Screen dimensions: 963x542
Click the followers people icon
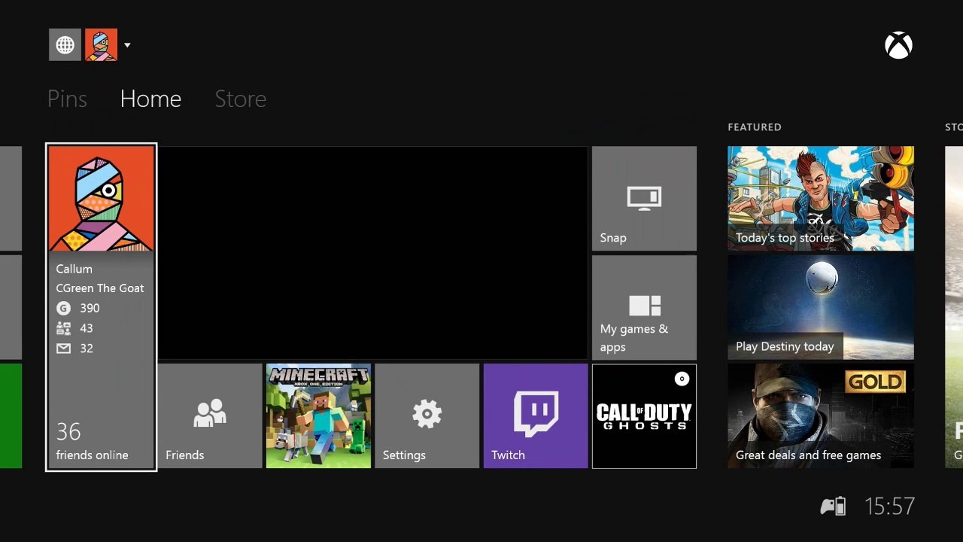click(x=63, y=328)
